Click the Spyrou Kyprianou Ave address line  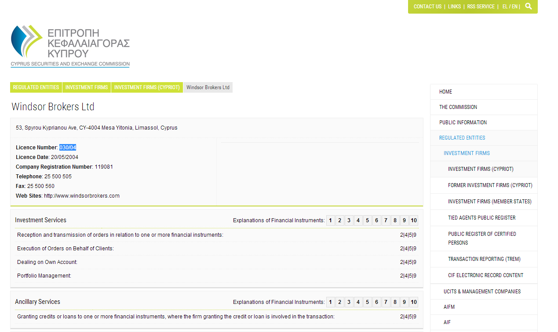tap(97, 128)
